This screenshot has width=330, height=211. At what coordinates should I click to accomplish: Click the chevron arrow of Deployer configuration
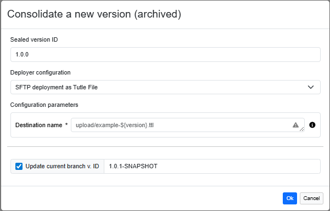click(311, 87)
